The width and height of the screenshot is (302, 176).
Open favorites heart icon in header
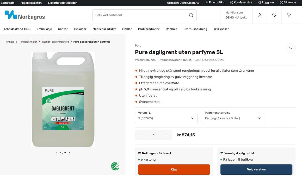click(274, 15)
